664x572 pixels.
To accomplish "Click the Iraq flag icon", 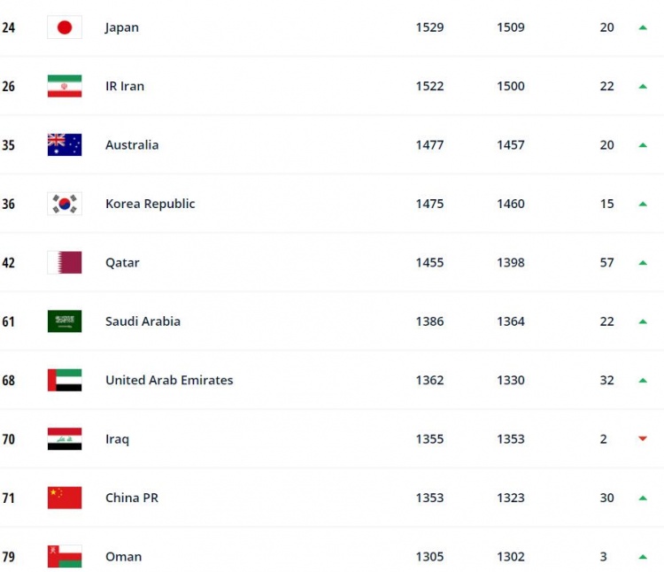I will tap(65, 439).
